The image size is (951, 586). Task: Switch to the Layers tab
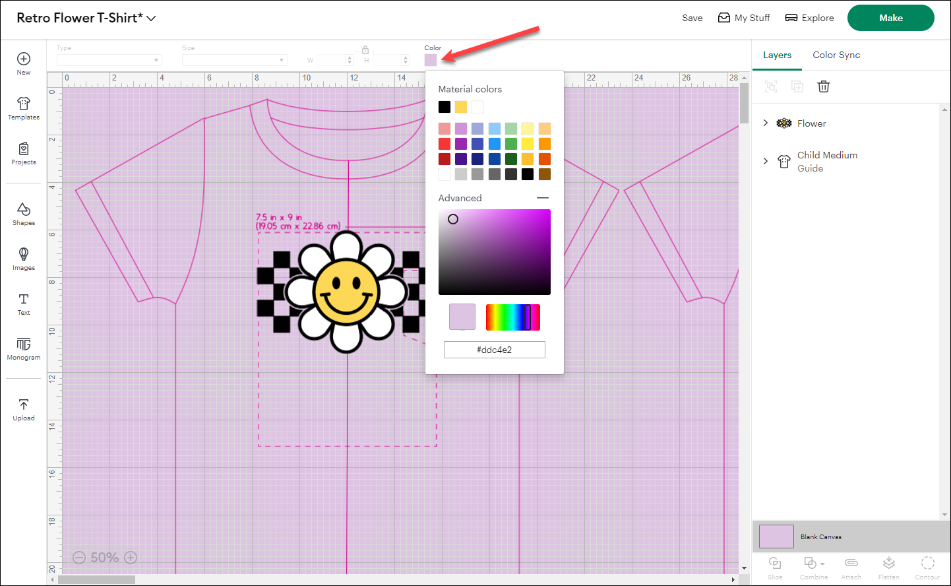click(778, 55)
